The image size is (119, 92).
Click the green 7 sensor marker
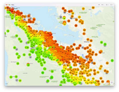pos(45,69)
